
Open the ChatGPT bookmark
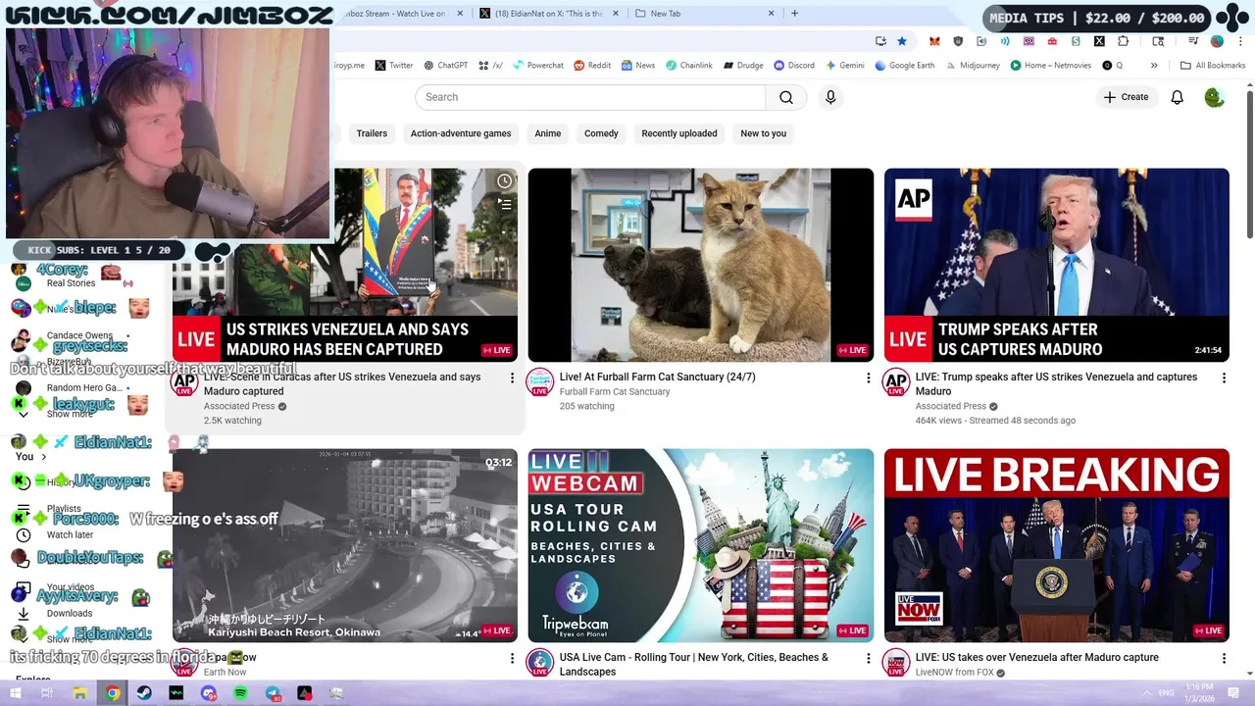[x=445, y=66]
